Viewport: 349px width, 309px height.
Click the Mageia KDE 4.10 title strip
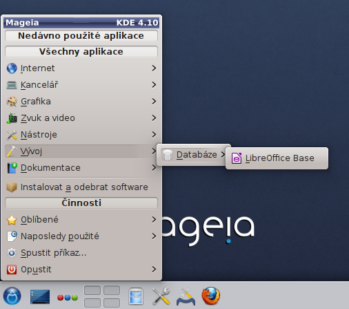(x=81, y=23)
